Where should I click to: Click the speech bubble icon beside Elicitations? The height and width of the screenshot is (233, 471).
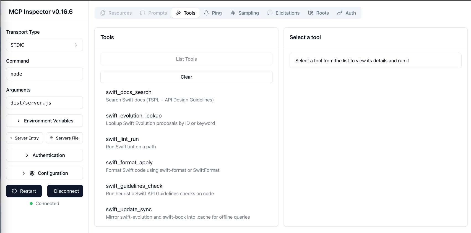click(270, 13)
